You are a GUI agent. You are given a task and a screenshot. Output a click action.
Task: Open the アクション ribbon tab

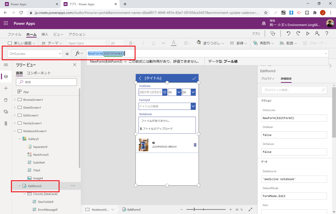77,34
